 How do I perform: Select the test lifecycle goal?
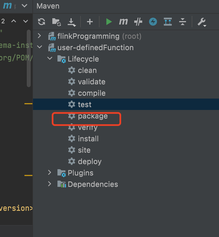(126, 104)
